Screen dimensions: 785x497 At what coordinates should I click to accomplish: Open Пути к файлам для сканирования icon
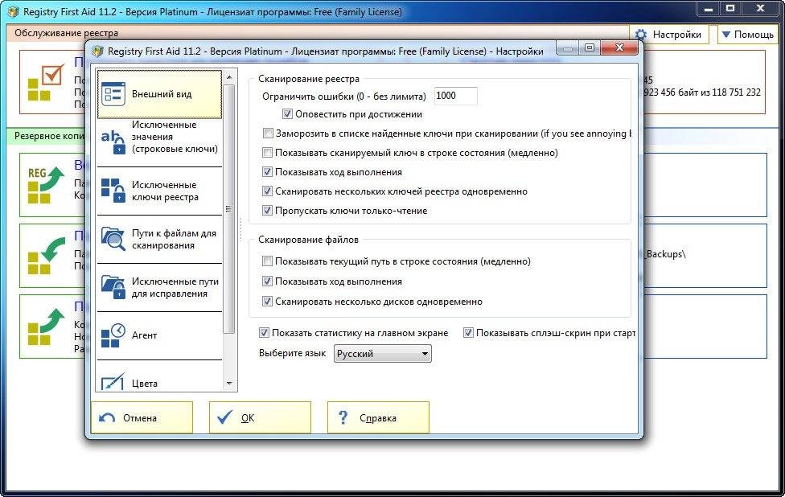pos(113,239)
